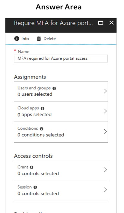Expand Cloud apps chevron arrow

tap(105, 111)
